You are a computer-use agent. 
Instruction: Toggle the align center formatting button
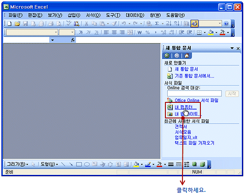point(114,32)
